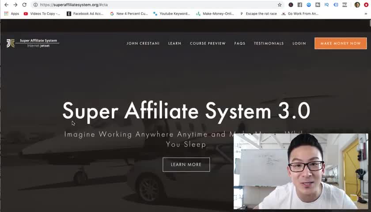Open the IQ extension icon
The width and height of the screenshot is (371, 212).
327,5
